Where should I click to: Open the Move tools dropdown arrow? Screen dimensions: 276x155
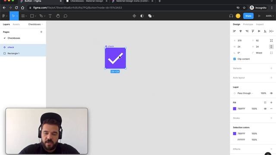coord(17,16)
